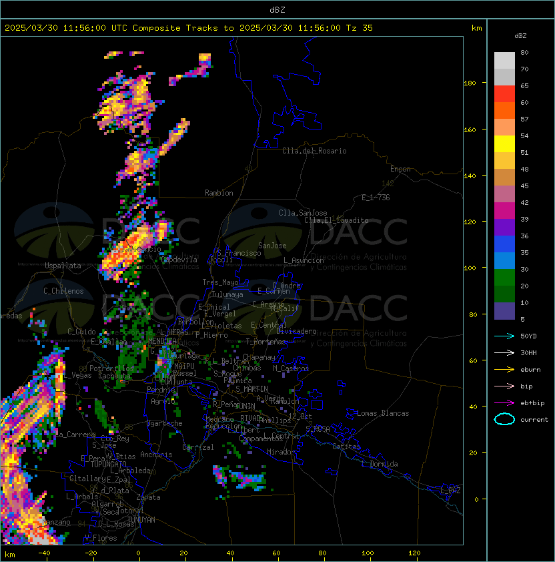The image size is (555, 562).
Task: Click the 'Manzano' map label
Action: [x=56, y=522]
